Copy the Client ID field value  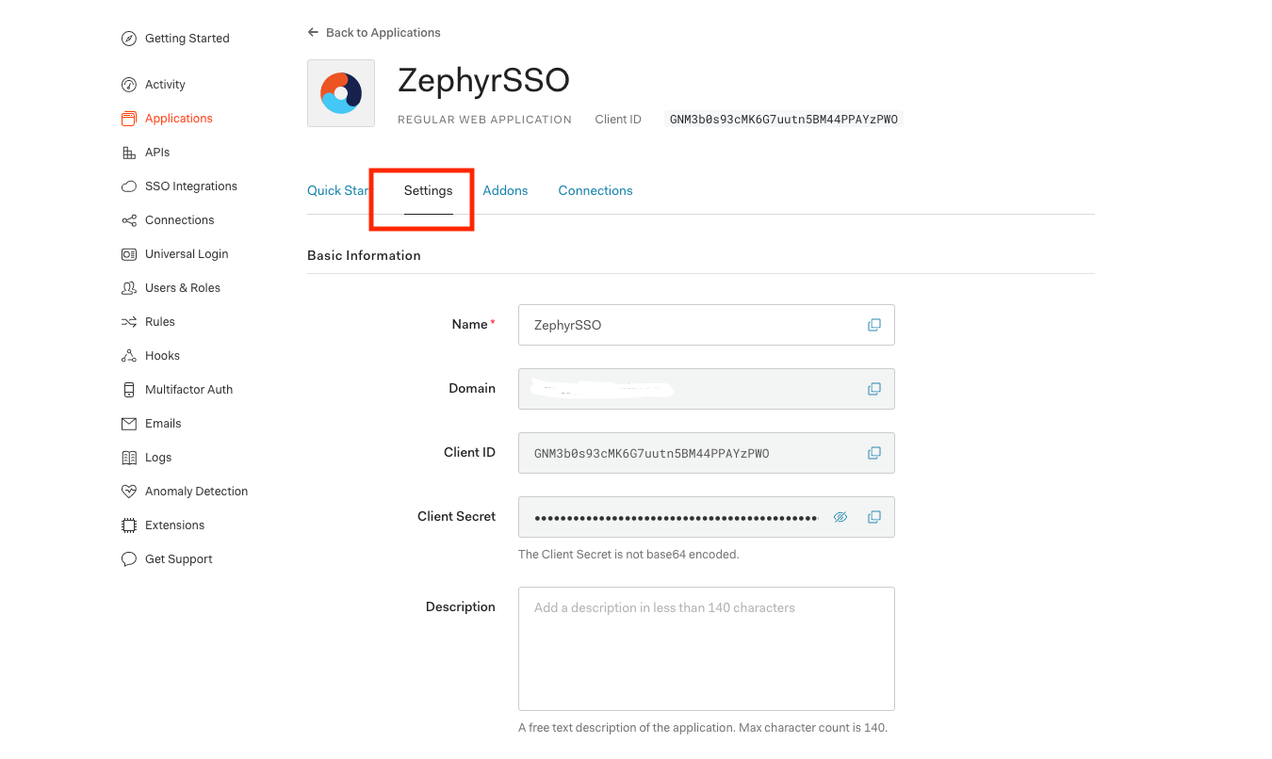pyautogui.click(x=874, y=453)
